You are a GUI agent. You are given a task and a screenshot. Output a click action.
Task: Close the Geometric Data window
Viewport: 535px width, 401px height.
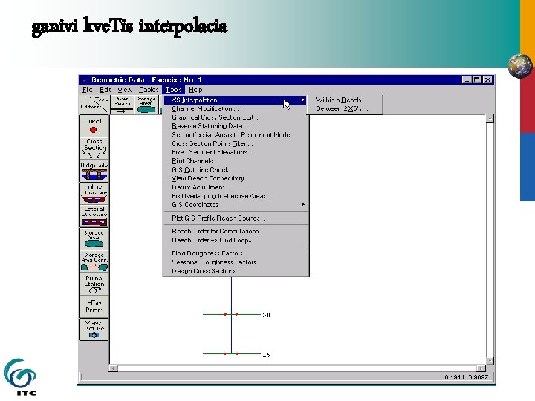[488, 79]
